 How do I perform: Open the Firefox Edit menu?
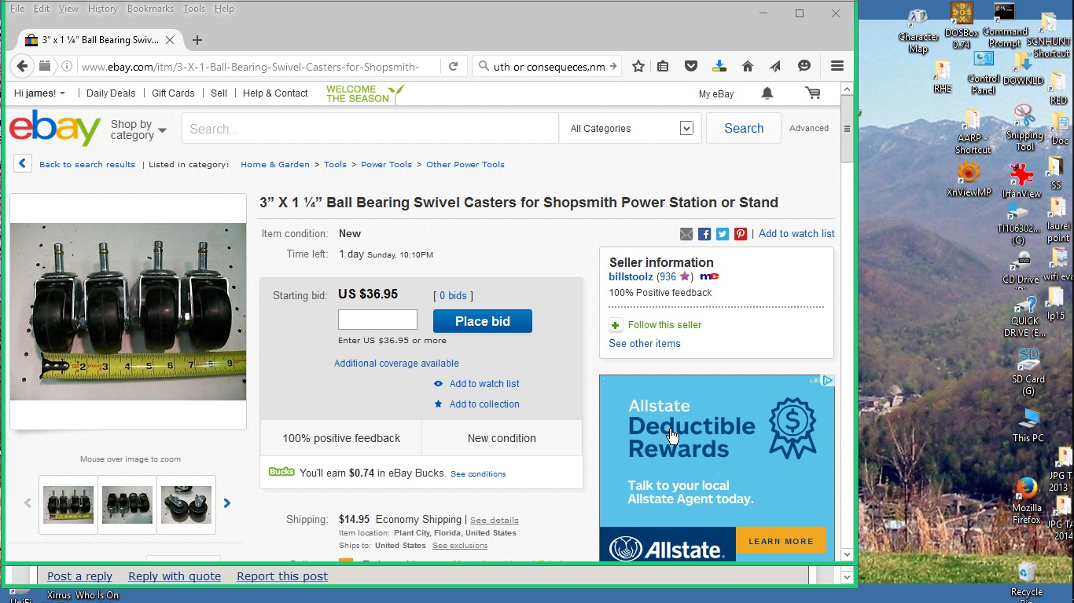click(42, 9)
